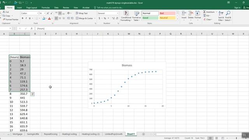Open the font size dropdown
Image resolution: width=249 pixels, height=140 pixels.
tap(45, 13)
